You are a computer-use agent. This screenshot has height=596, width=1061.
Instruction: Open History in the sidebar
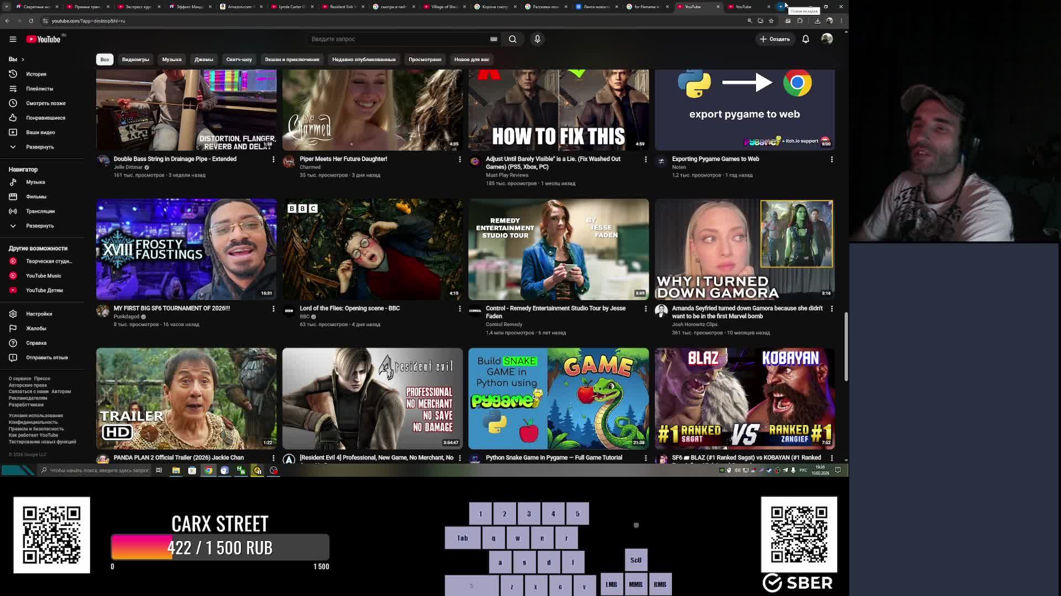coord(36,74)
